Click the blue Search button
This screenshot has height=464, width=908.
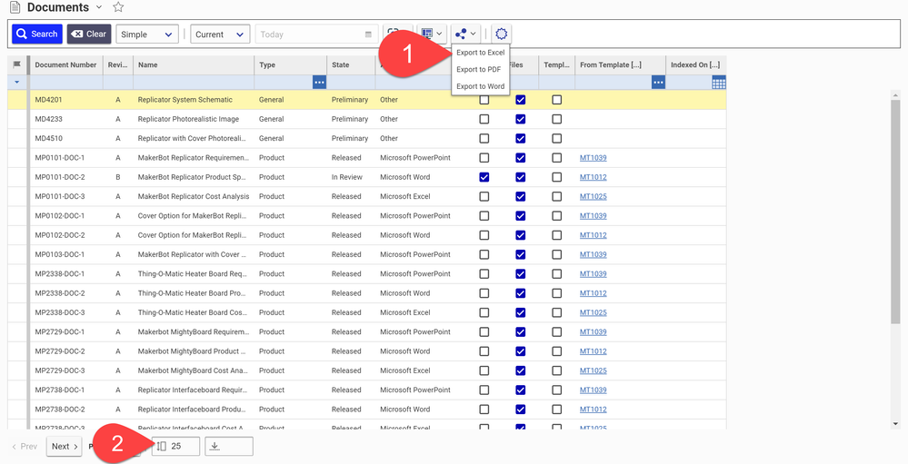click(36, 35)
